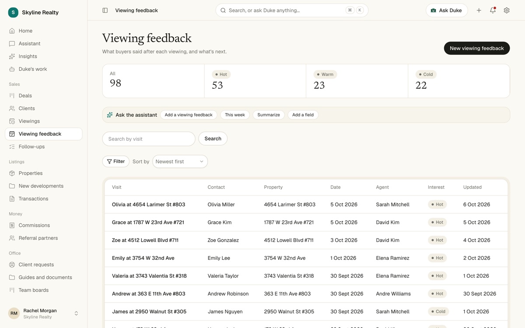Screen dimensions: 525x328
Task: Open Commissions via its ledger icon
Action: (12, 225)
